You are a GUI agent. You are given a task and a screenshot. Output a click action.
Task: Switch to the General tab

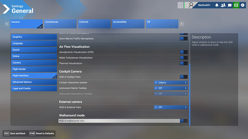[27, 24]
